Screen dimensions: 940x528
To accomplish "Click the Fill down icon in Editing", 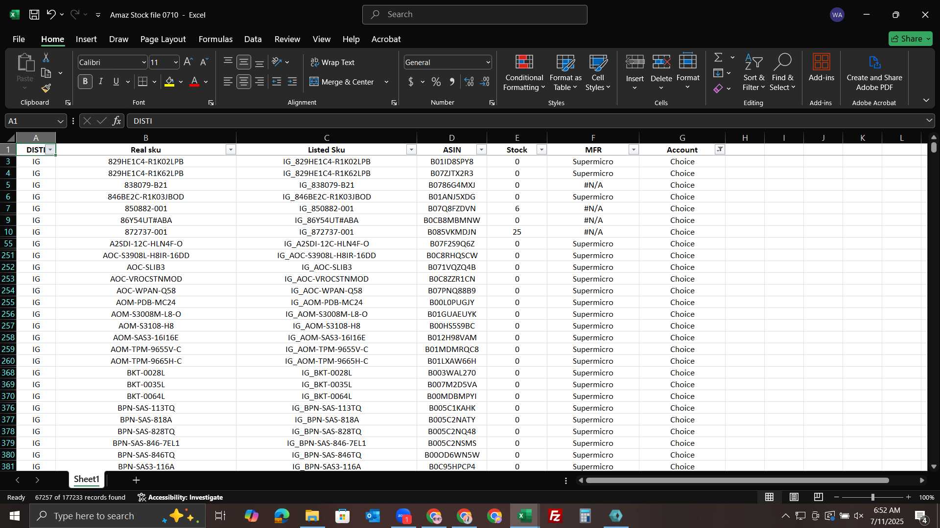I will [718, 73].
